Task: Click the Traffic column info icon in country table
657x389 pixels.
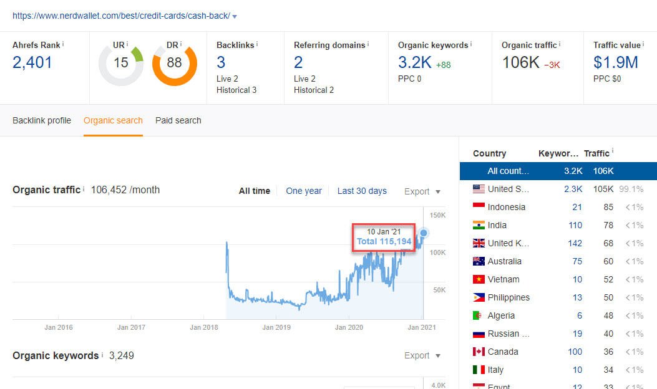Action: (x=613, y=151)
